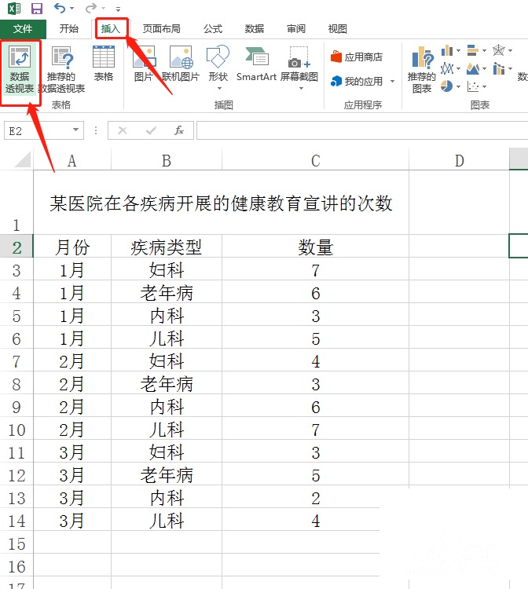Insert a Table (表格)

pos(104,64)
